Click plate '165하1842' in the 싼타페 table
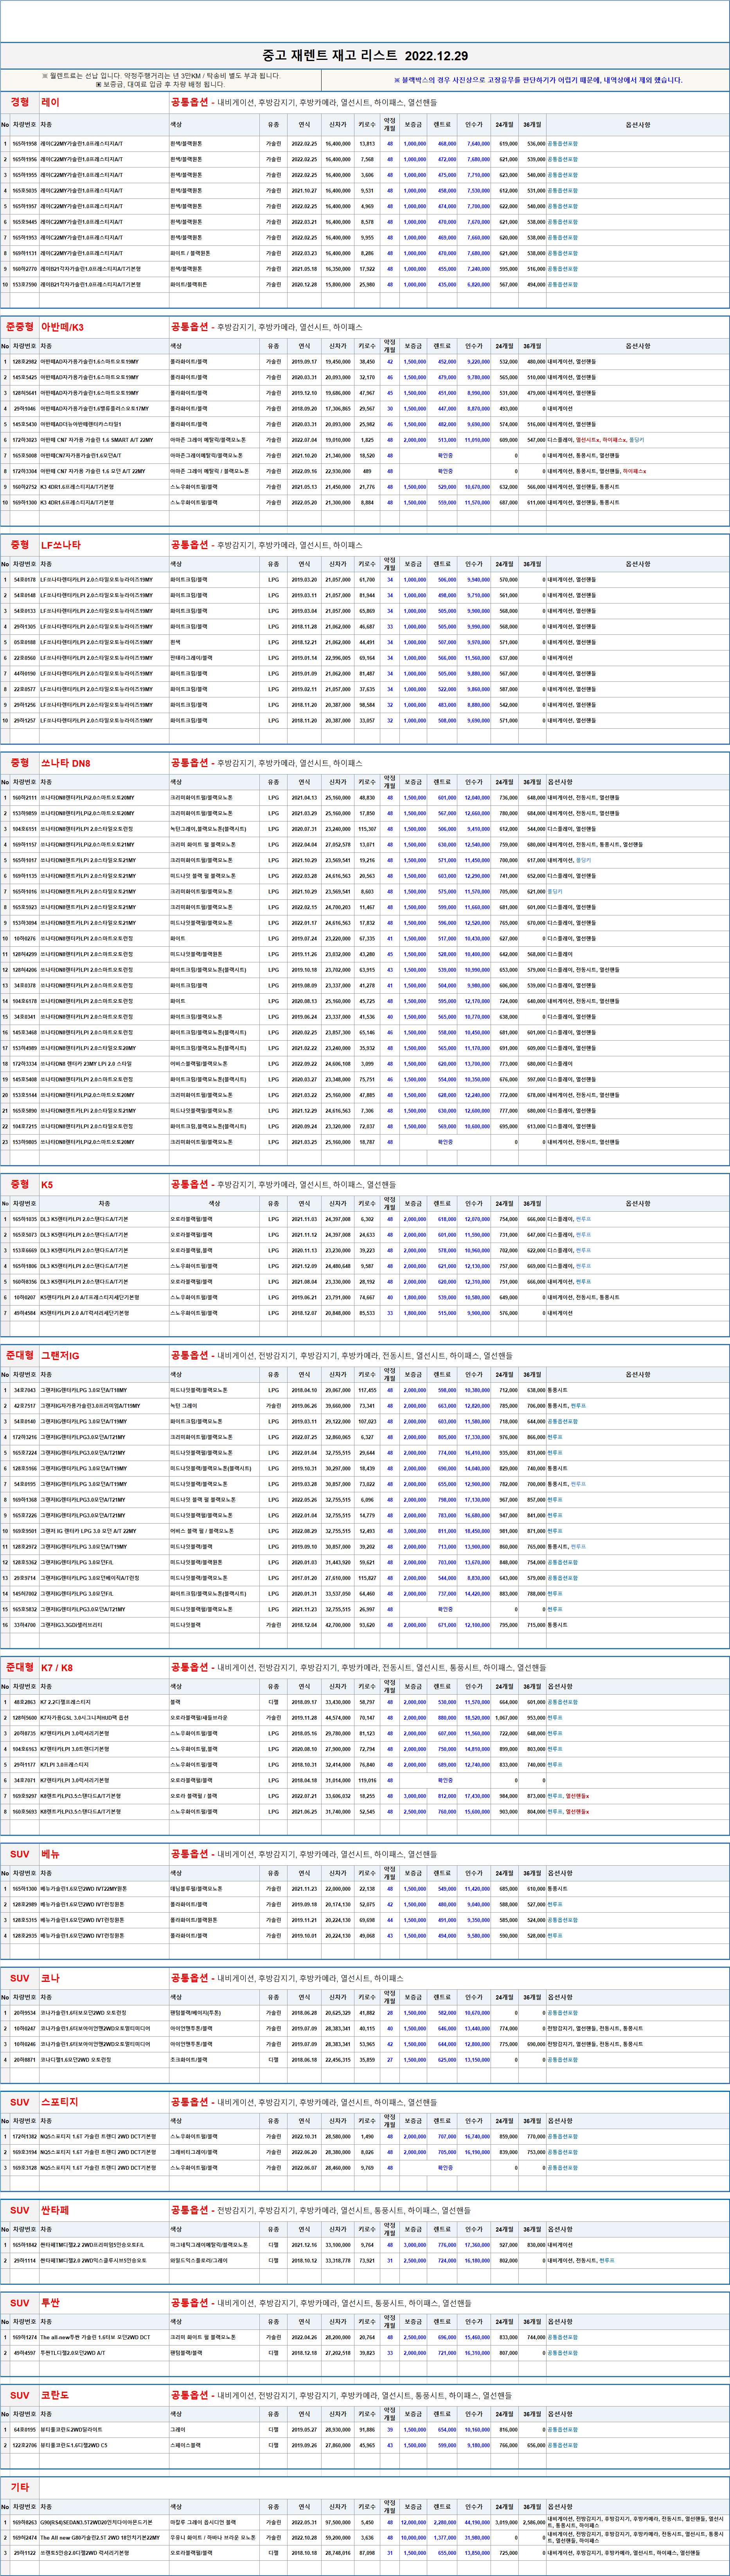The height and width of the screenshot is (2576, 730). (x=25, y=2245)
